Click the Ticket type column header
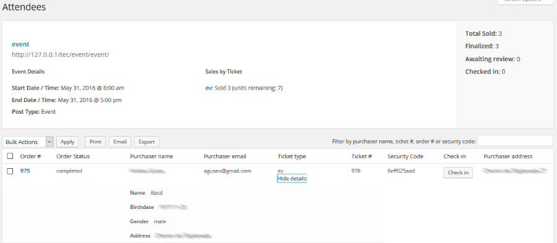The height and width of the screenshot is (243, 557). (291, 156)
